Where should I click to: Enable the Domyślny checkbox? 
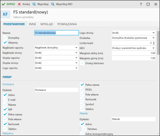click(x=5, y=38)
